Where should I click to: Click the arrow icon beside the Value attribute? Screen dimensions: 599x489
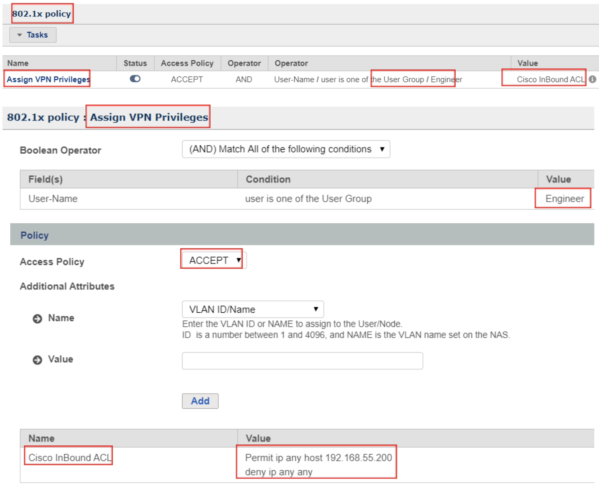tap(37, 360)
